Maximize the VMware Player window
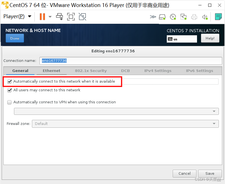225x184 pixels. (x=210, y=5)
